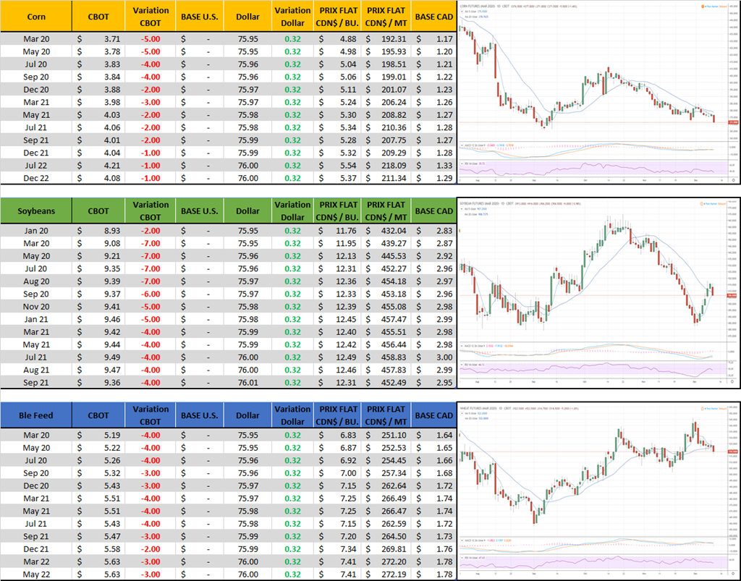Click the corn chart settings gear icon
Image resolution: width=741 pixels, height=581 pixels.
coord(732,179)
